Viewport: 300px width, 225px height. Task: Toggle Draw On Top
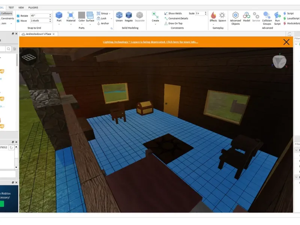pyautogui.click(x=173, y=23)
